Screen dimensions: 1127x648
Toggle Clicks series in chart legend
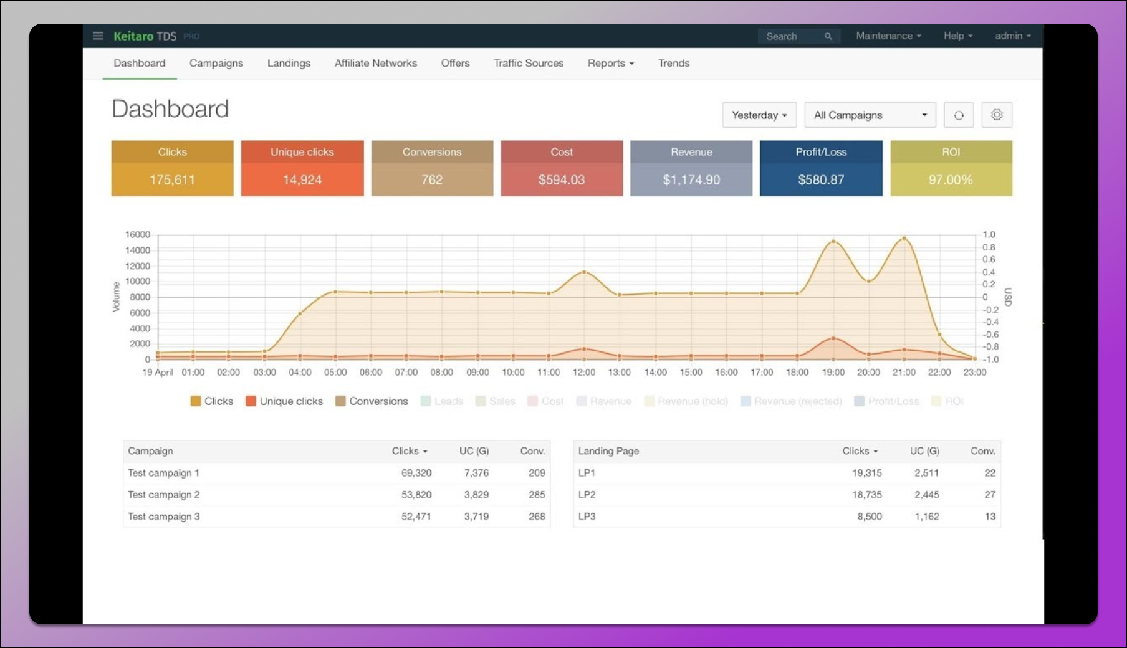(212, 401)
